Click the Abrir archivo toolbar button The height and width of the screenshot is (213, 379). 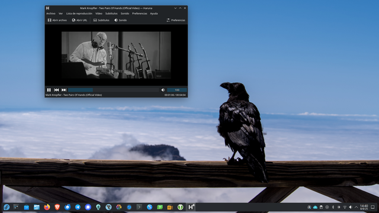(x=57, y=20)
